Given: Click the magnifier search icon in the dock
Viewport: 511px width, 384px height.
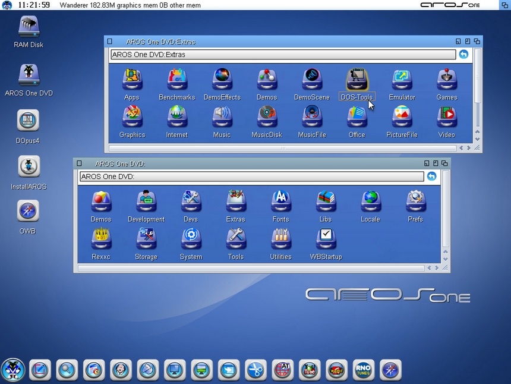Looking at the screenshot, I should [67, 370].
